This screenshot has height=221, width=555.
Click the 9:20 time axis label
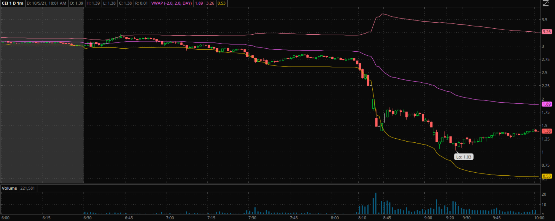click(x=450, y=218)
